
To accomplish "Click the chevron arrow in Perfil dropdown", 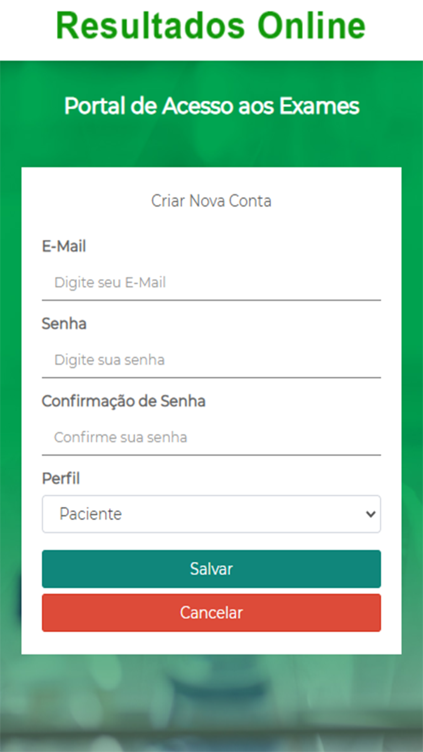I will [x=371, y=514].
